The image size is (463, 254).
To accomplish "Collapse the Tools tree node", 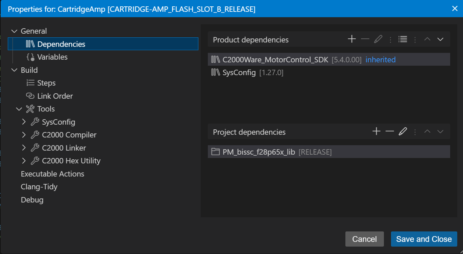I will point(19,109).
